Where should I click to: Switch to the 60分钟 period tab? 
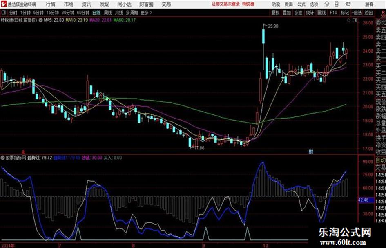[83, 13]
